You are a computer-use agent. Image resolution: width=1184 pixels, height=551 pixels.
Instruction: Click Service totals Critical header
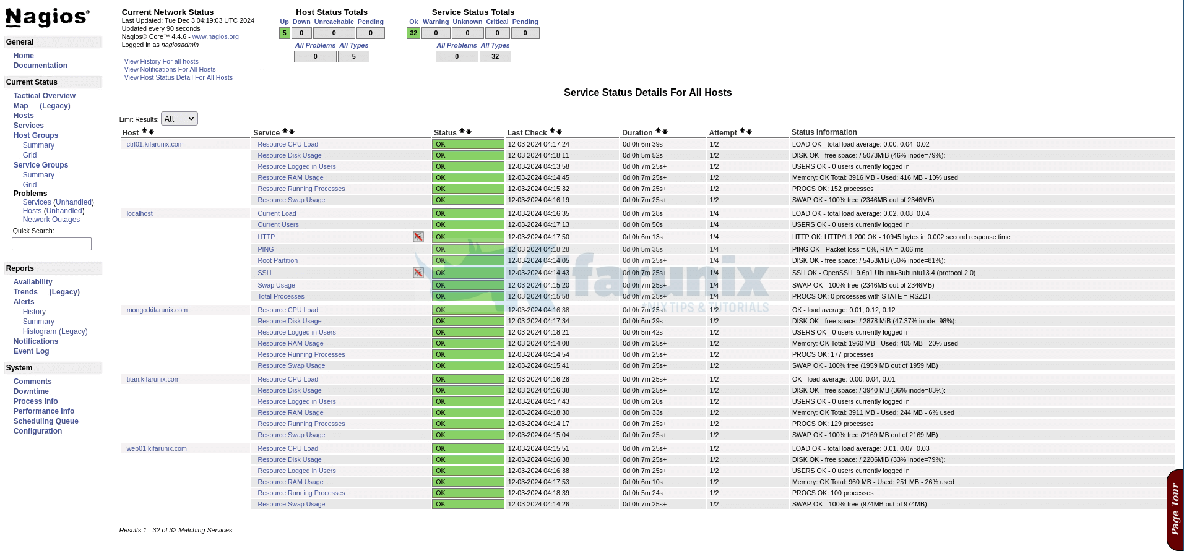[497, 22]
